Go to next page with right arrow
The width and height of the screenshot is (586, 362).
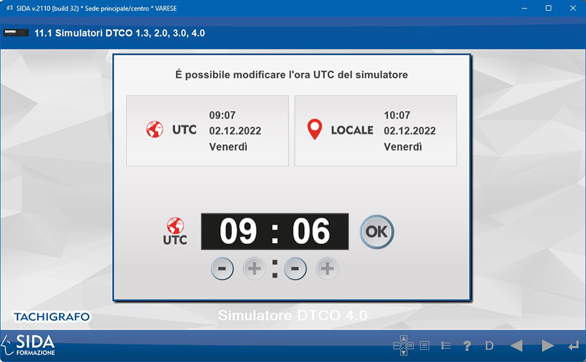point(548,346)
